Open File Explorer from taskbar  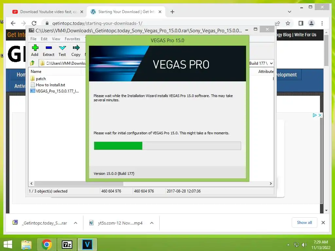point(26,244)
